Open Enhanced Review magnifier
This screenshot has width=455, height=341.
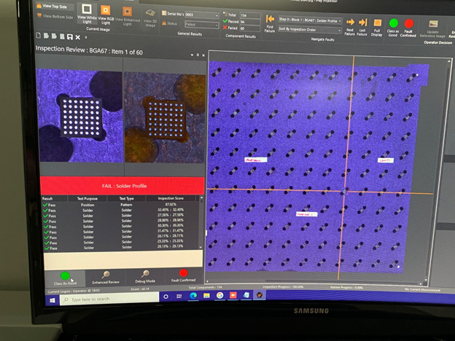pos(106,276)
